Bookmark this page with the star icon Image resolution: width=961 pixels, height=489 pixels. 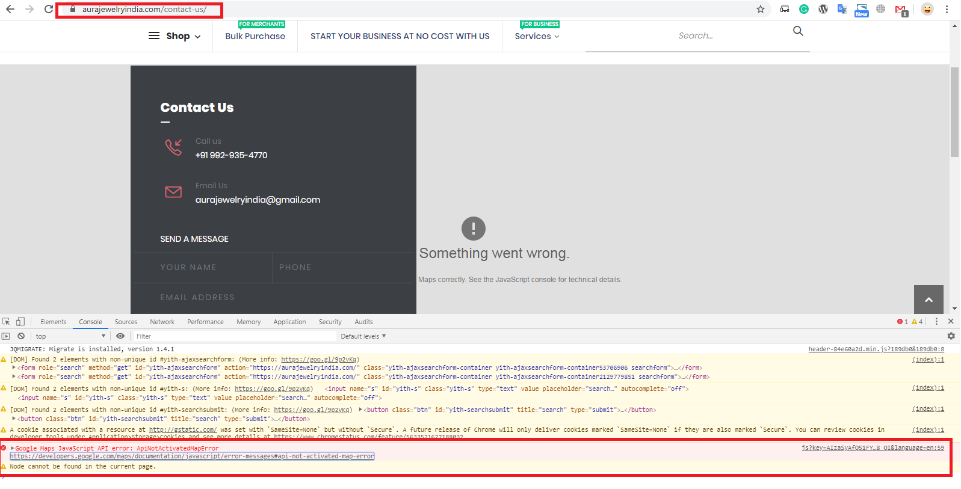761,9
